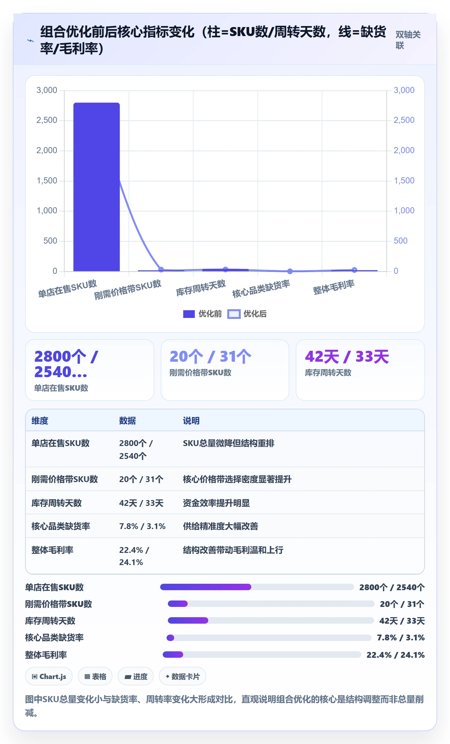Open the 2800个 / 2540… data card

pos(90,370)
